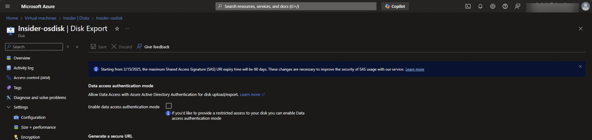
Task: Open the Support and help icon
Action: tap(505, 6)
